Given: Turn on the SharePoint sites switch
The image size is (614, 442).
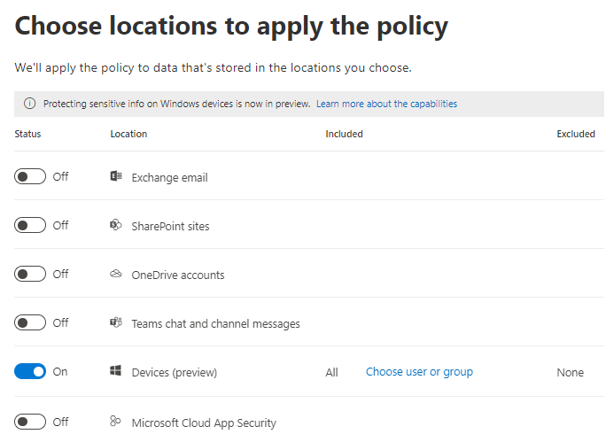Looking at the screenshot, I should click(30, 225).
